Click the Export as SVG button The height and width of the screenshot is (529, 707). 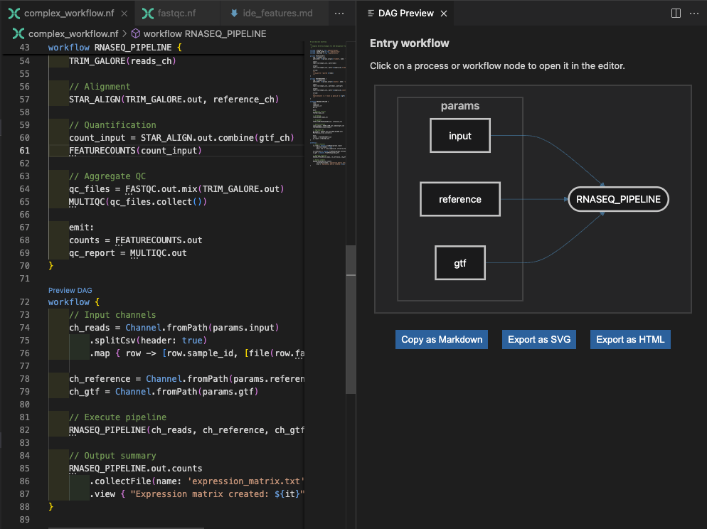click(539, 339)
